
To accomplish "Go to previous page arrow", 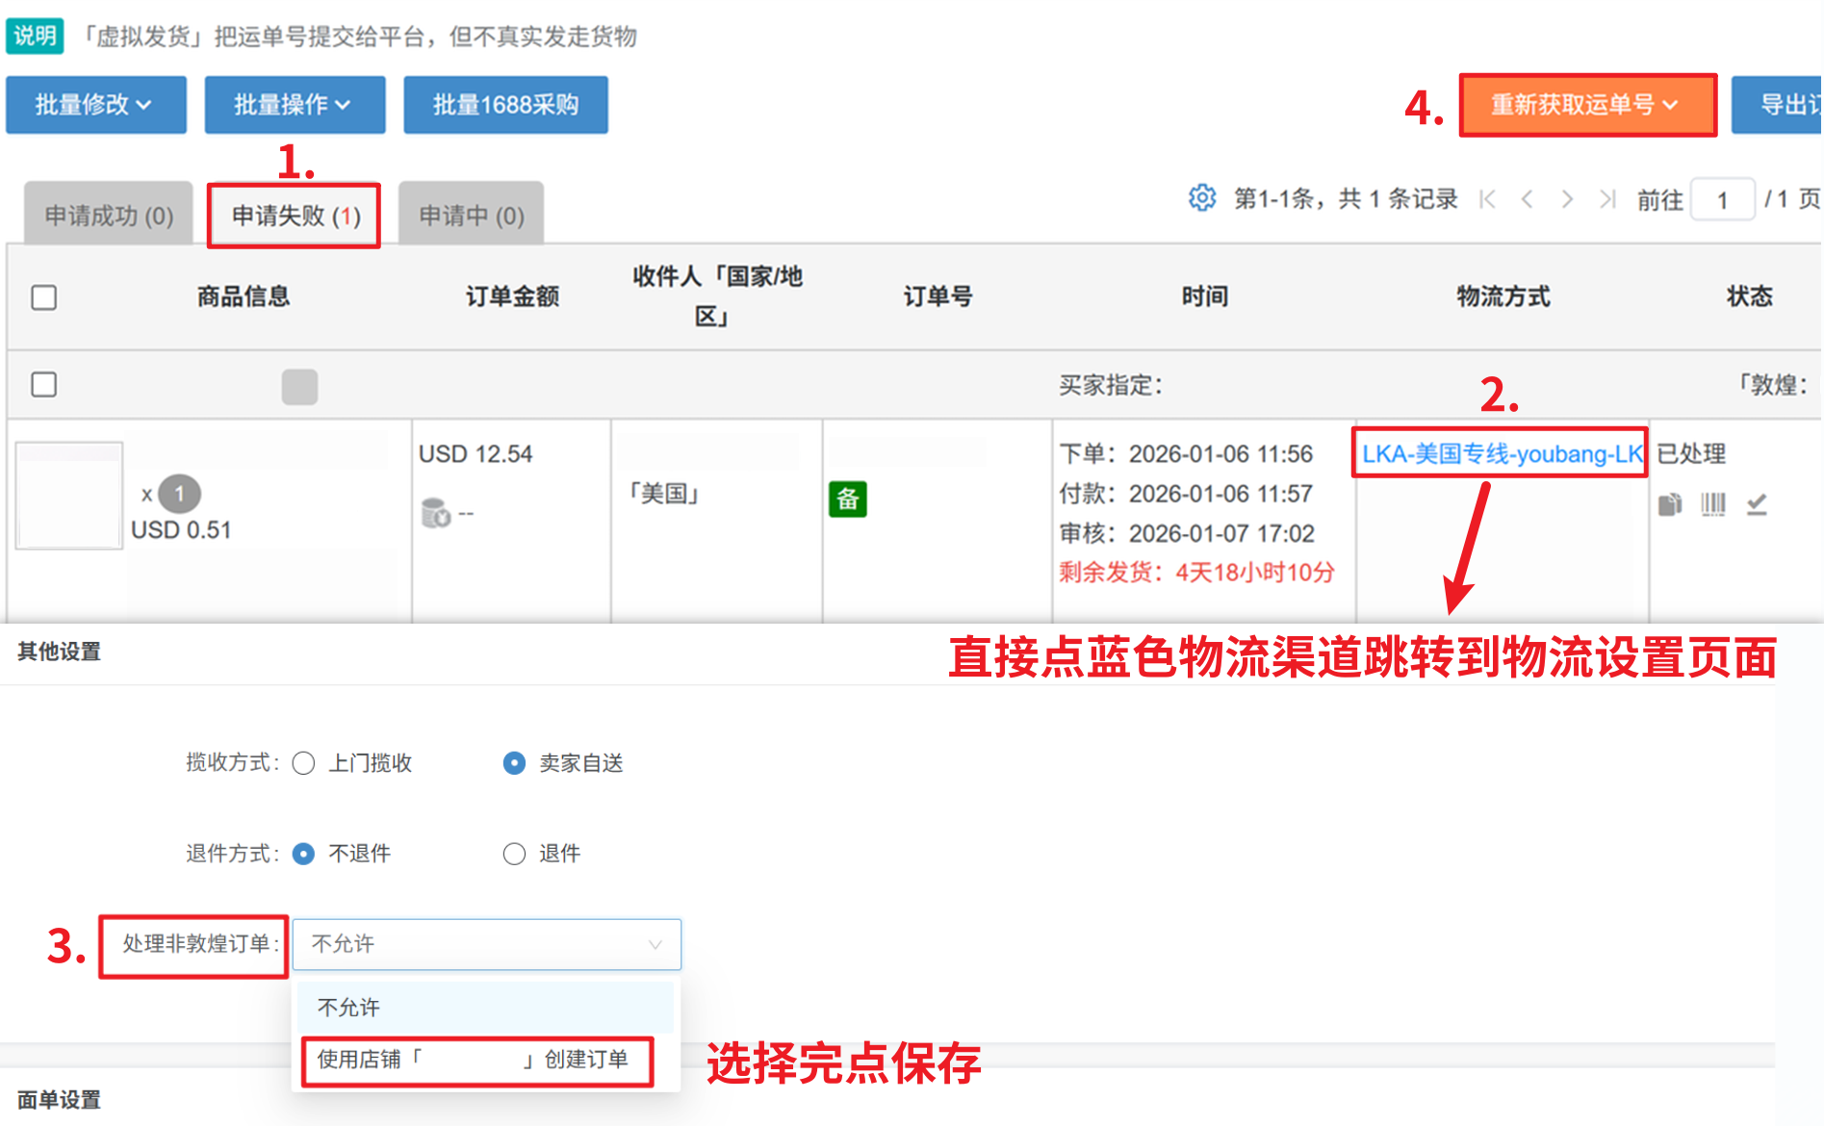I will click(x=1527, y=199).
